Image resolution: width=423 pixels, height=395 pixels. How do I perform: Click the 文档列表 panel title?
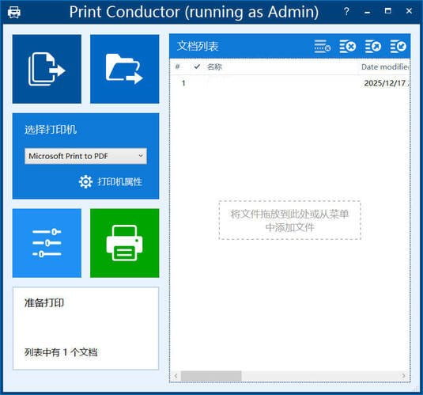[198, 46]
